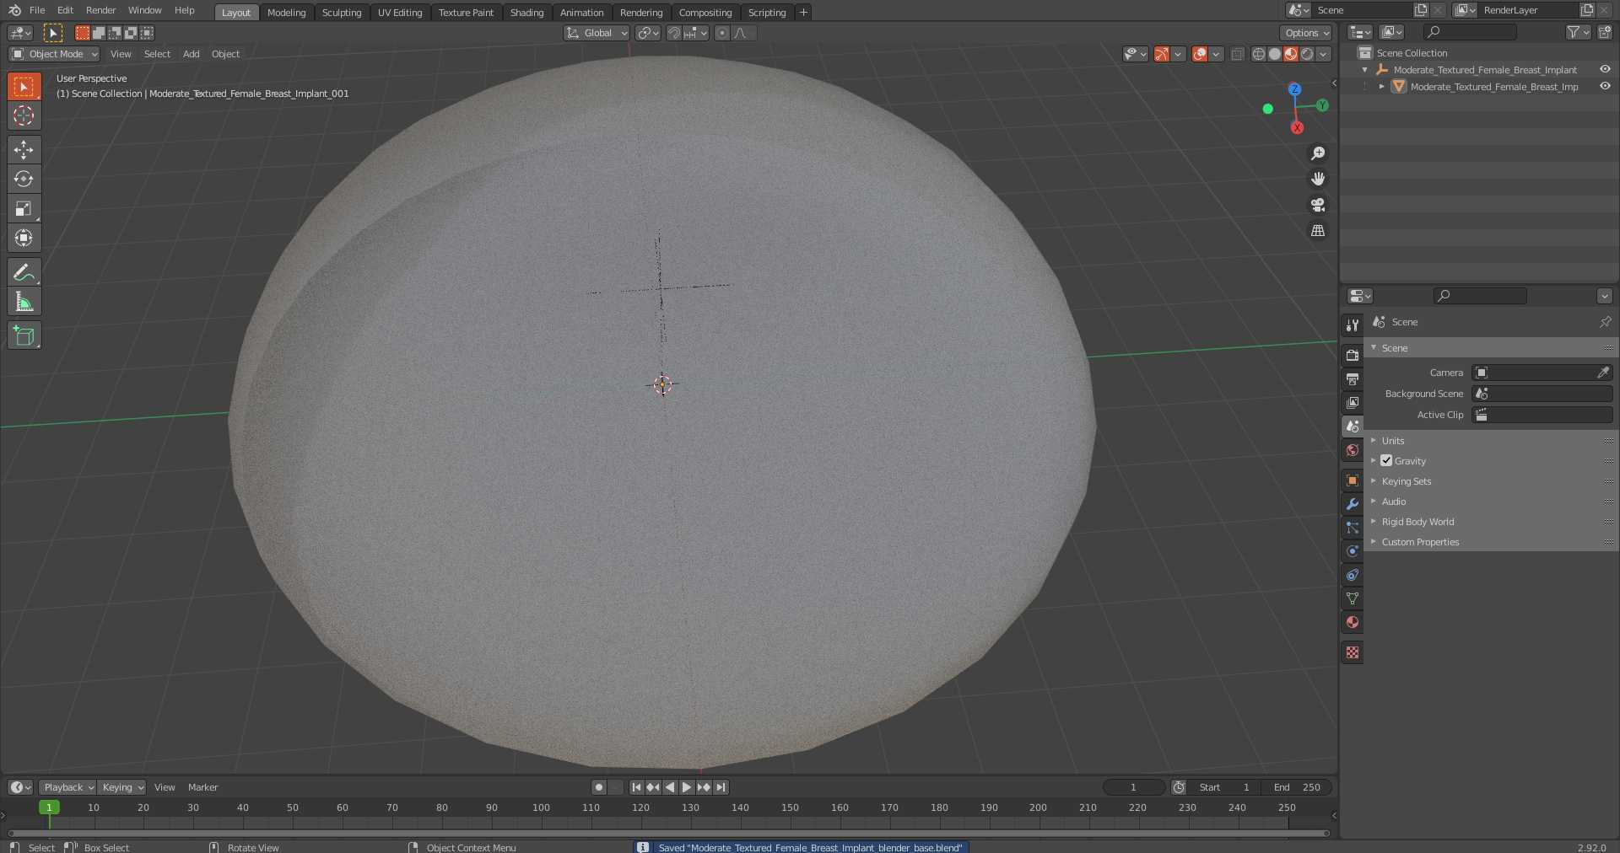The height and width of the screenshot is (853, 1620).
Task: Open the Options dropdown
Action: (1306, 33)
